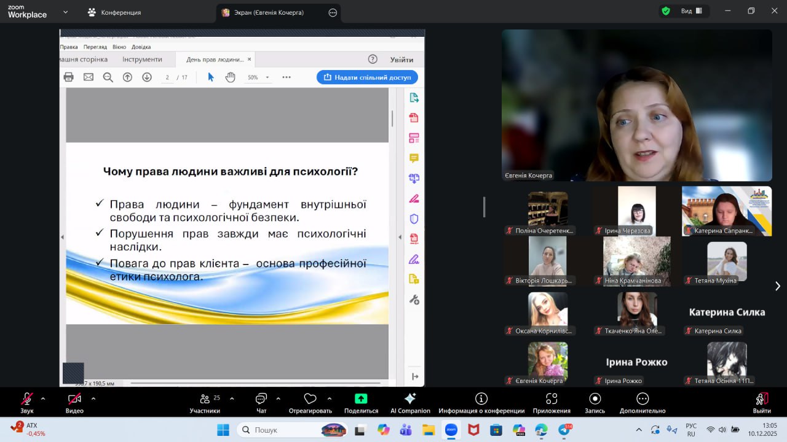The height and width of the screenshot is (442, 787).
Task: Open Conference information
Action: (481, 400)
